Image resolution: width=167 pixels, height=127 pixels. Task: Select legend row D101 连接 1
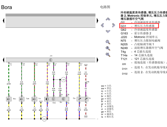[144, 68]
